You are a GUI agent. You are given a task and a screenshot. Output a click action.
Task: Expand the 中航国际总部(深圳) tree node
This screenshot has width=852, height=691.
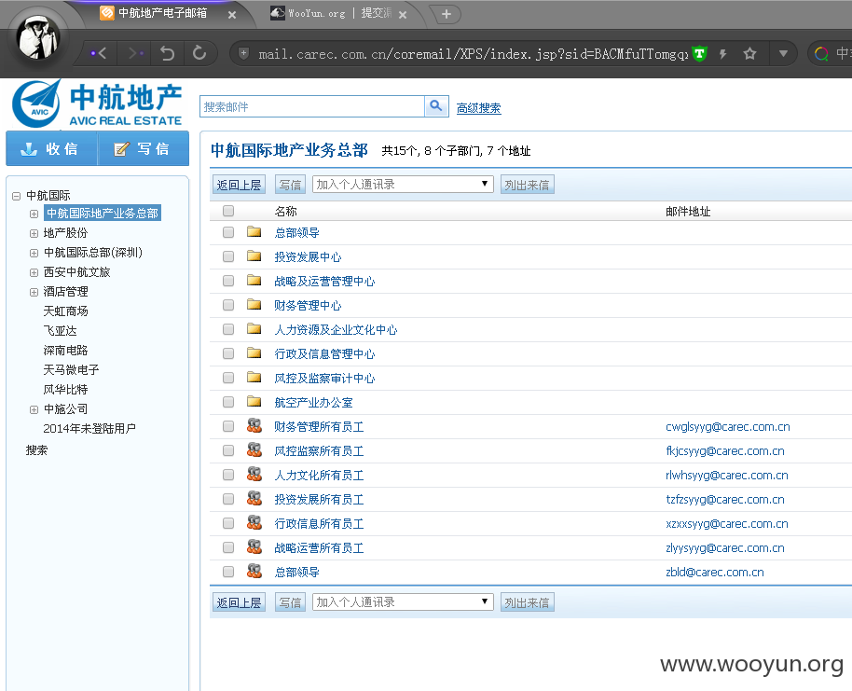(34, 253)
